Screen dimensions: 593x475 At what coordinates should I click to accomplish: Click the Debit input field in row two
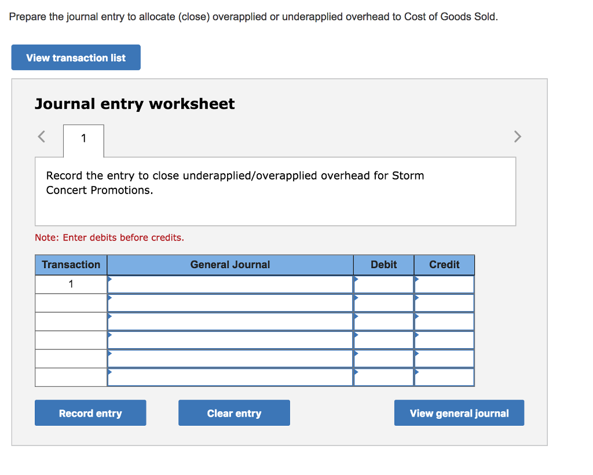[383, 302]
